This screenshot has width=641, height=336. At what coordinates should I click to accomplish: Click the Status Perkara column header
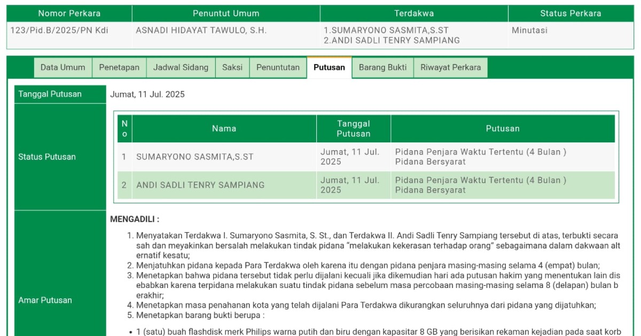571,13
